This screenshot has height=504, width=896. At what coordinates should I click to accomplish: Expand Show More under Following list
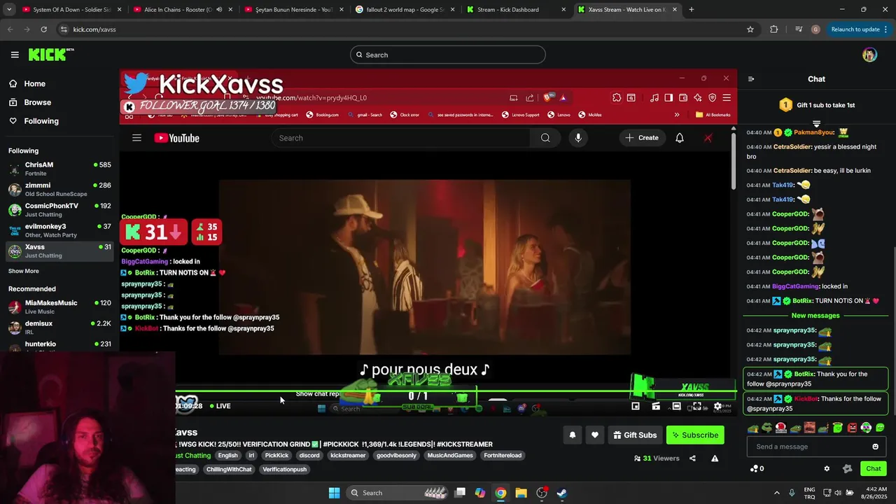tap(24, 271)
